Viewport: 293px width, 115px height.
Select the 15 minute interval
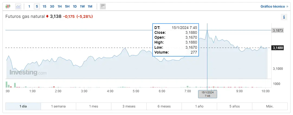tap(44, 6)
